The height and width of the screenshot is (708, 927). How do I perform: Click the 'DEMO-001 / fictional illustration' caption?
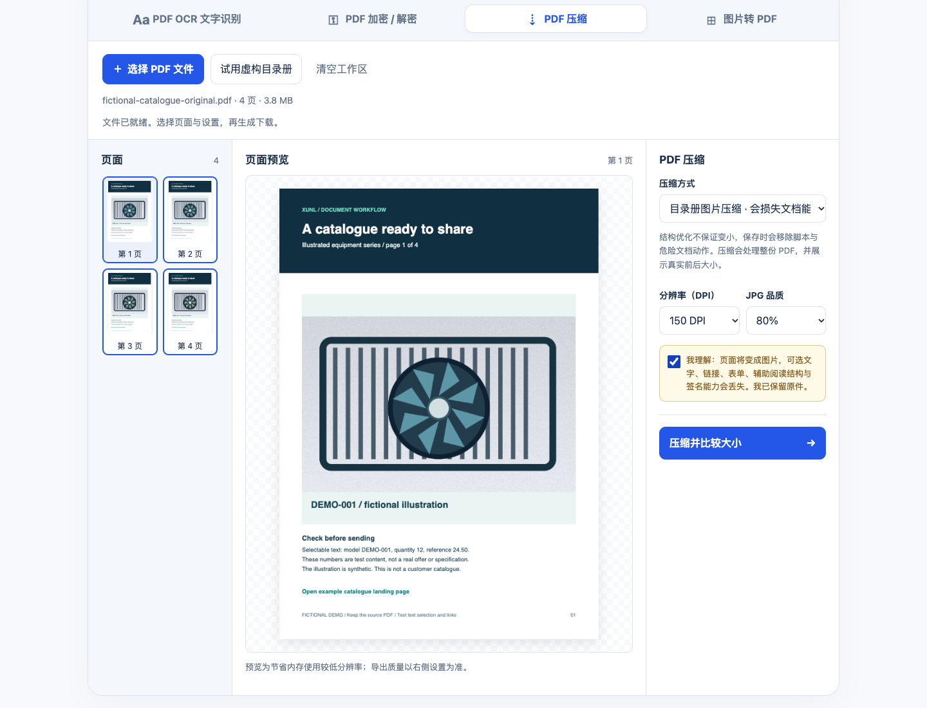379,505
